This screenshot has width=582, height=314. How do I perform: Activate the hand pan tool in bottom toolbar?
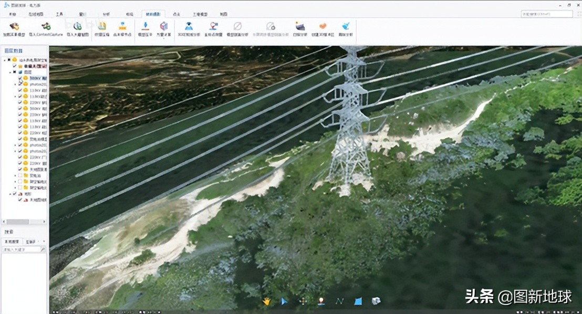[x=267, y=301]
